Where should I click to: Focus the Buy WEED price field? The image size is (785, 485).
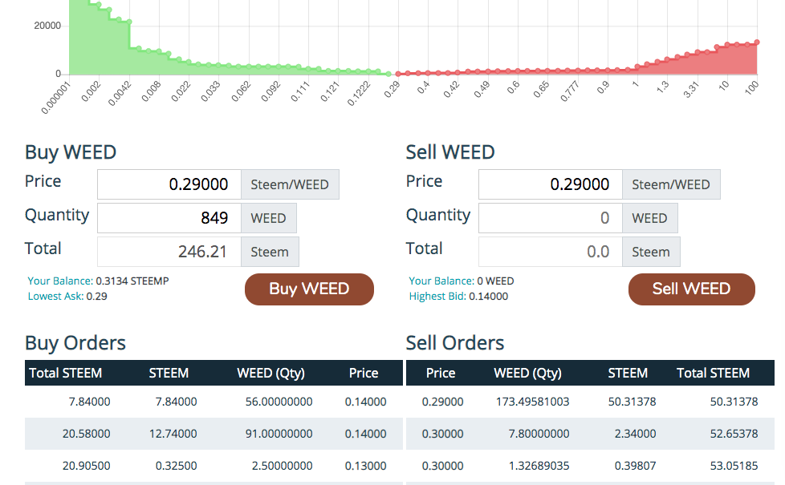click(x=169, y=184)
